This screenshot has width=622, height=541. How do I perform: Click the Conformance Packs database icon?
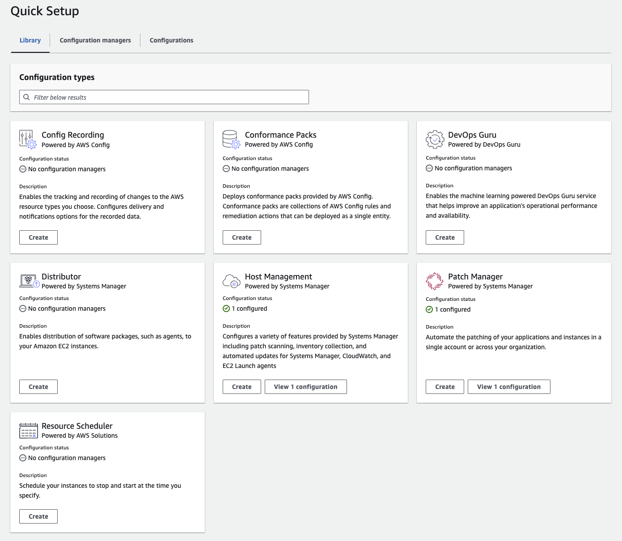[232, 139]
